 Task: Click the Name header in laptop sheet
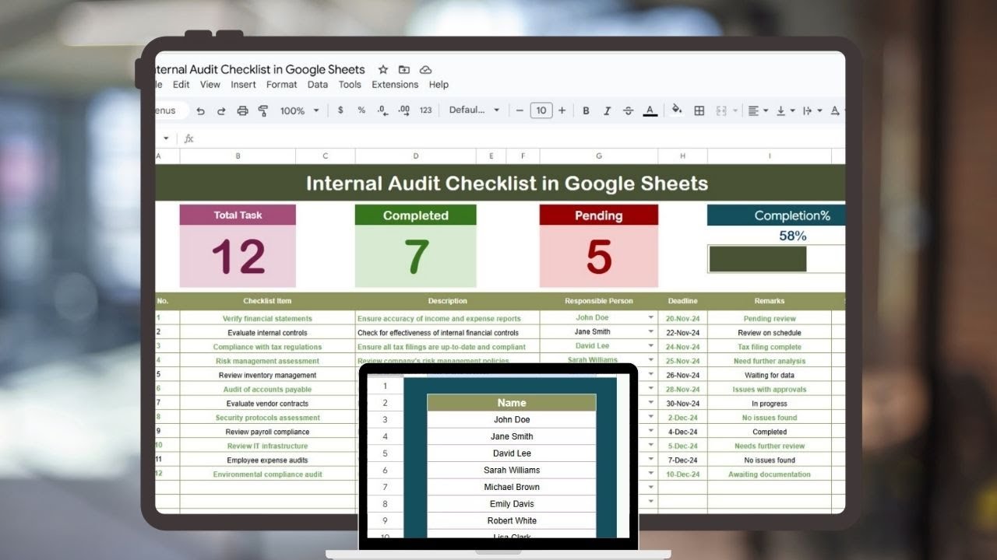(512, 403)
